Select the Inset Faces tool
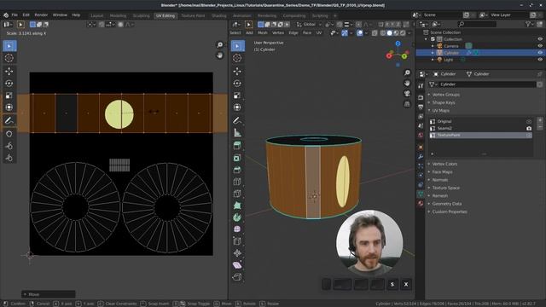The height and width of the screenshot is (307, 546). point(237,158)
